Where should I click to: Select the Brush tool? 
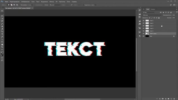coord(2,24)
